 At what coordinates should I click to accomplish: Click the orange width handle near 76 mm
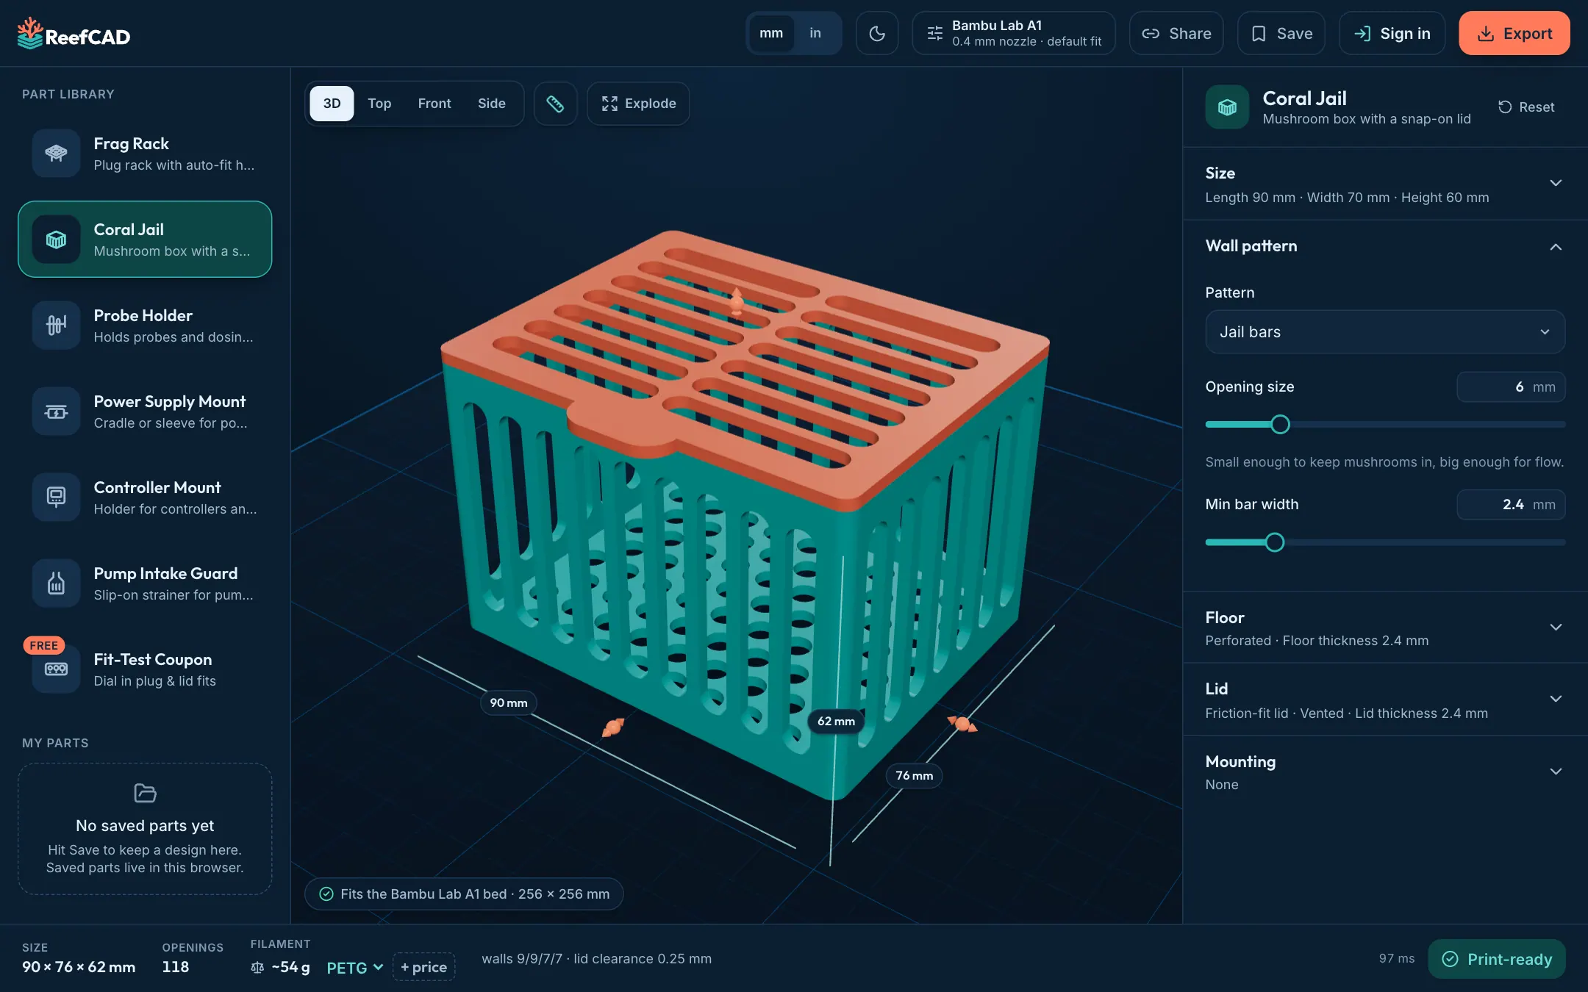962,724
